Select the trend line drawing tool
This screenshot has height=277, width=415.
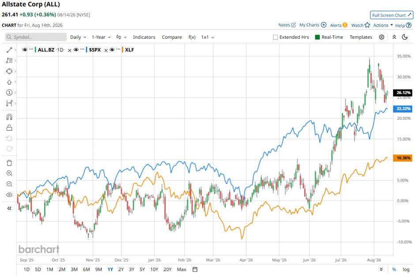point(9,50)
